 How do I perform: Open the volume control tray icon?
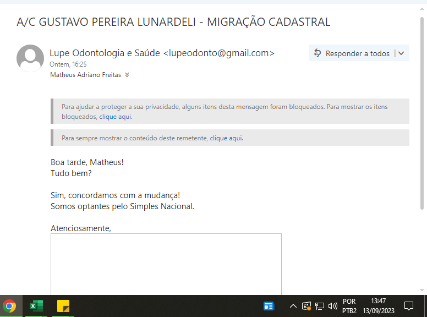pyautogui.click(x=333, y=306)
